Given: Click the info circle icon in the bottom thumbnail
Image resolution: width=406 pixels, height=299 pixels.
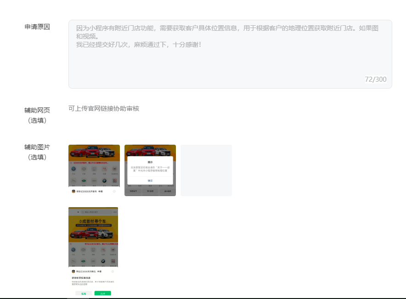Looking at the screenshot, I should [x=113, y=271].
